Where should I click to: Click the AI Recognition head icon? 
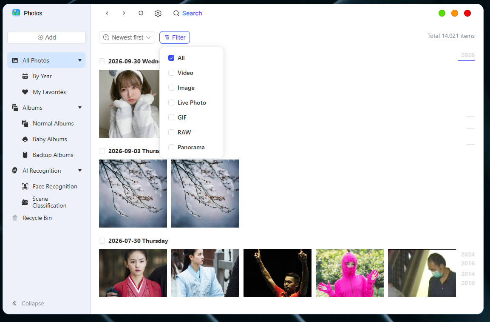pyautogui.click(x=15, y=171)
